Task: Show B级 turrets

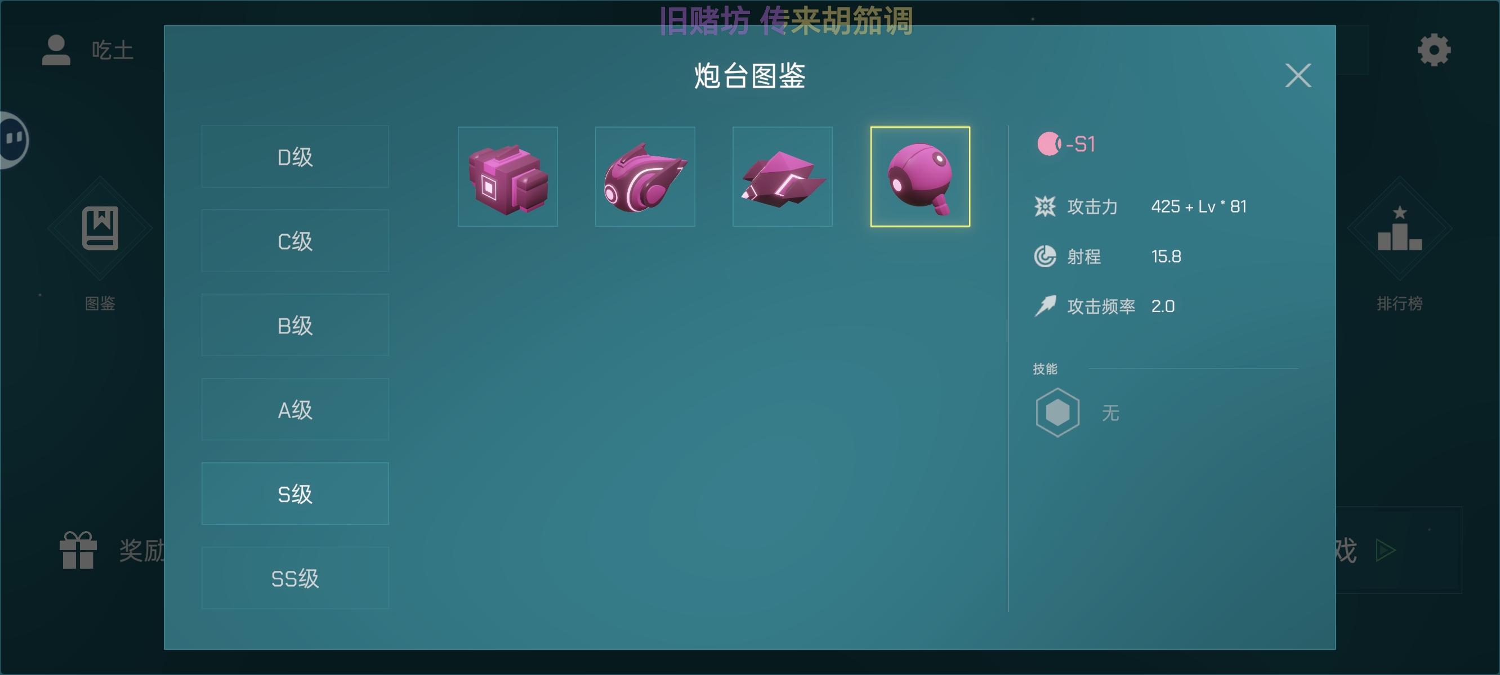Action: pyautogui.click(x=294, y=325)
